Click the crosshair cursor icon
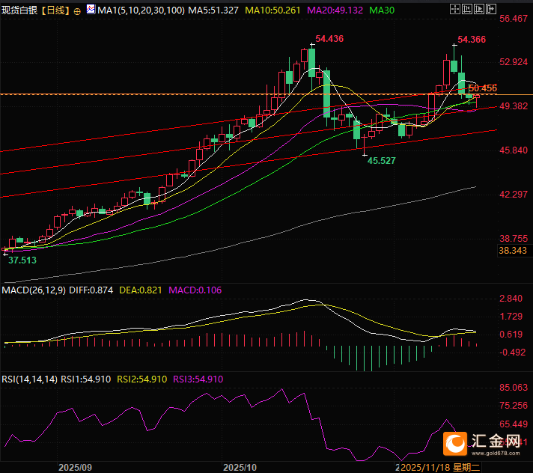The image size is (533, 473). pos(455,9)
